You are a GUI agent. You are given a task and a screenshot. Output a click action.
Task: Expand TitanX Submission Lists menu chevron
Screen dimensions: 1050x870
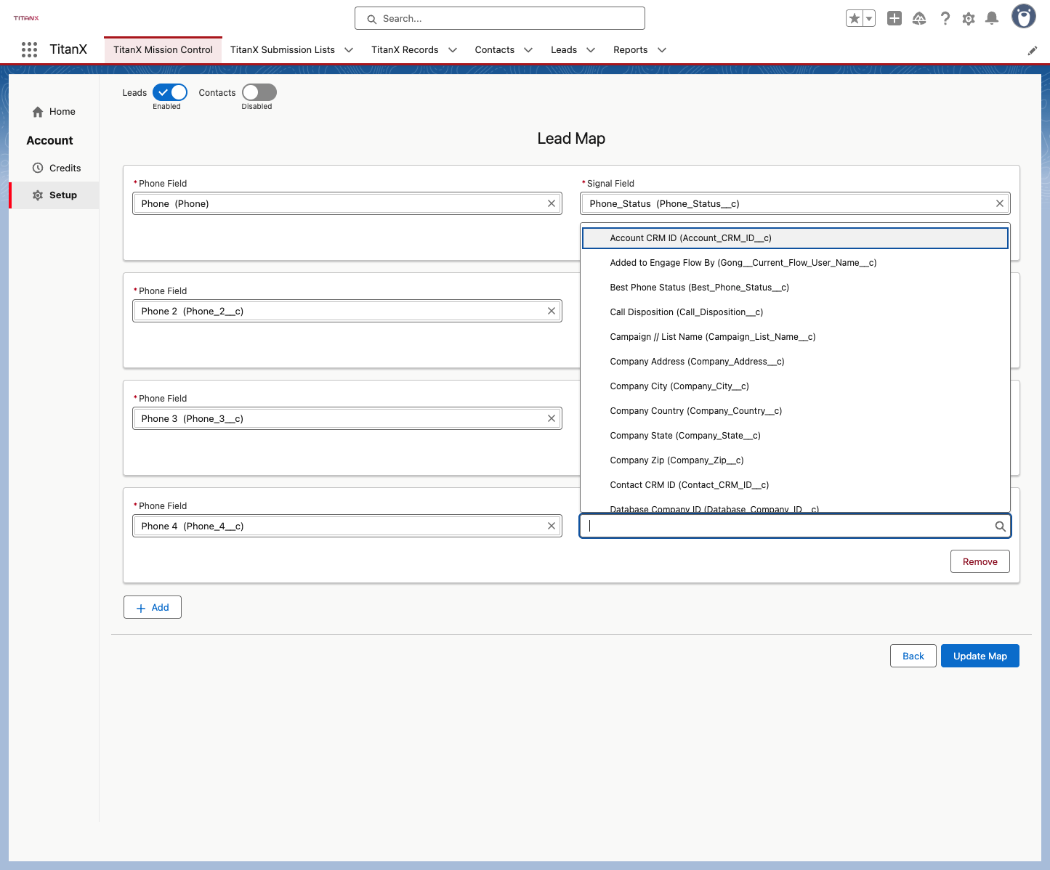349,50
